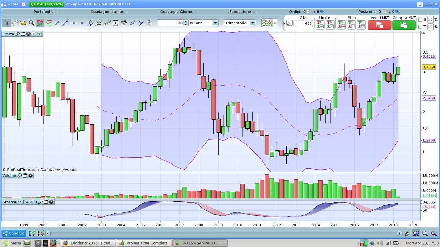
Task: Open the Anni period unit dropdown
Action: click(215, 23)
